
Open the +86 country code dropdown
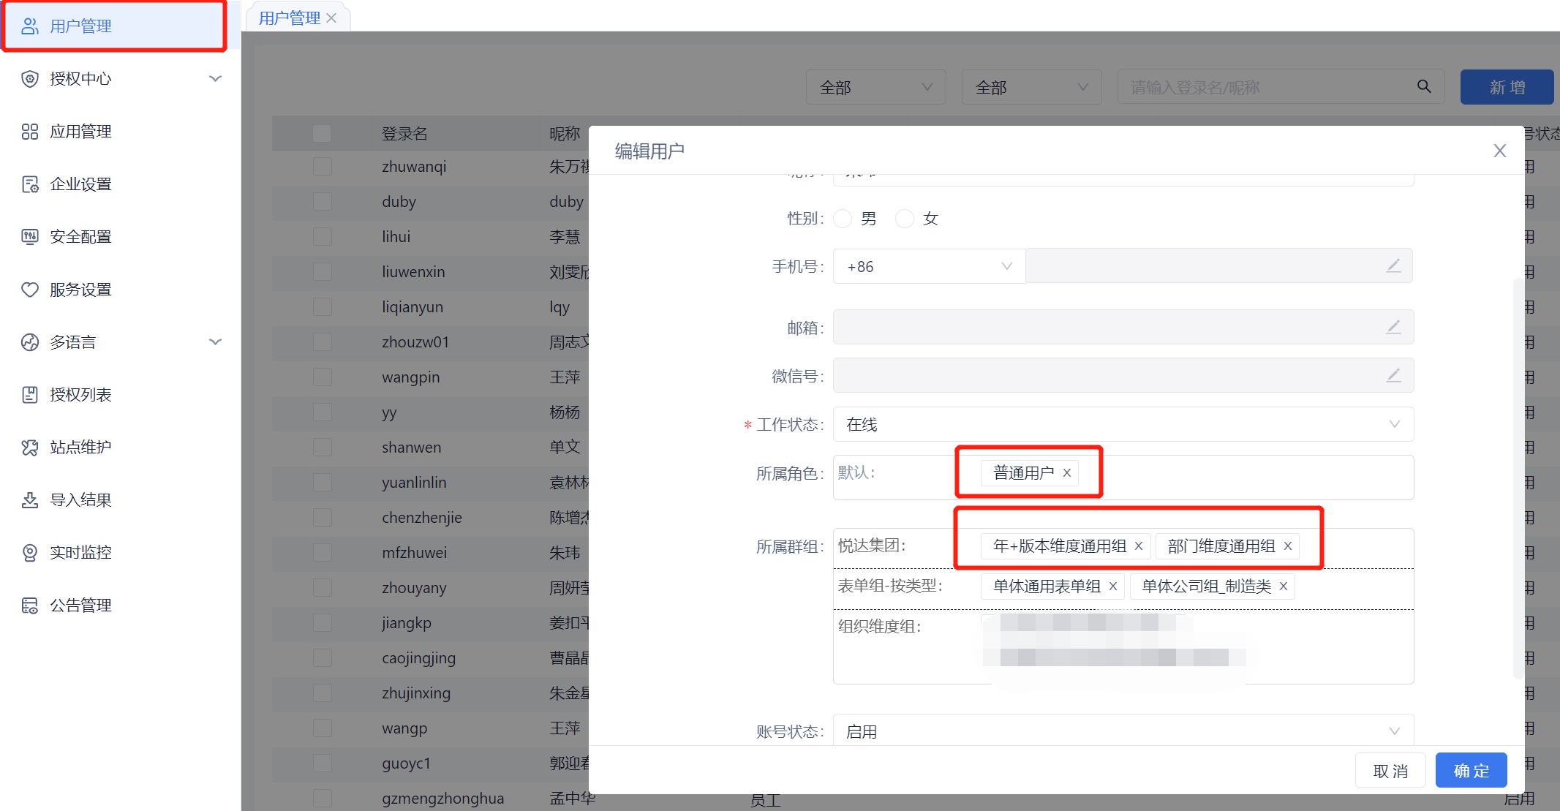[x=928, y=267]
